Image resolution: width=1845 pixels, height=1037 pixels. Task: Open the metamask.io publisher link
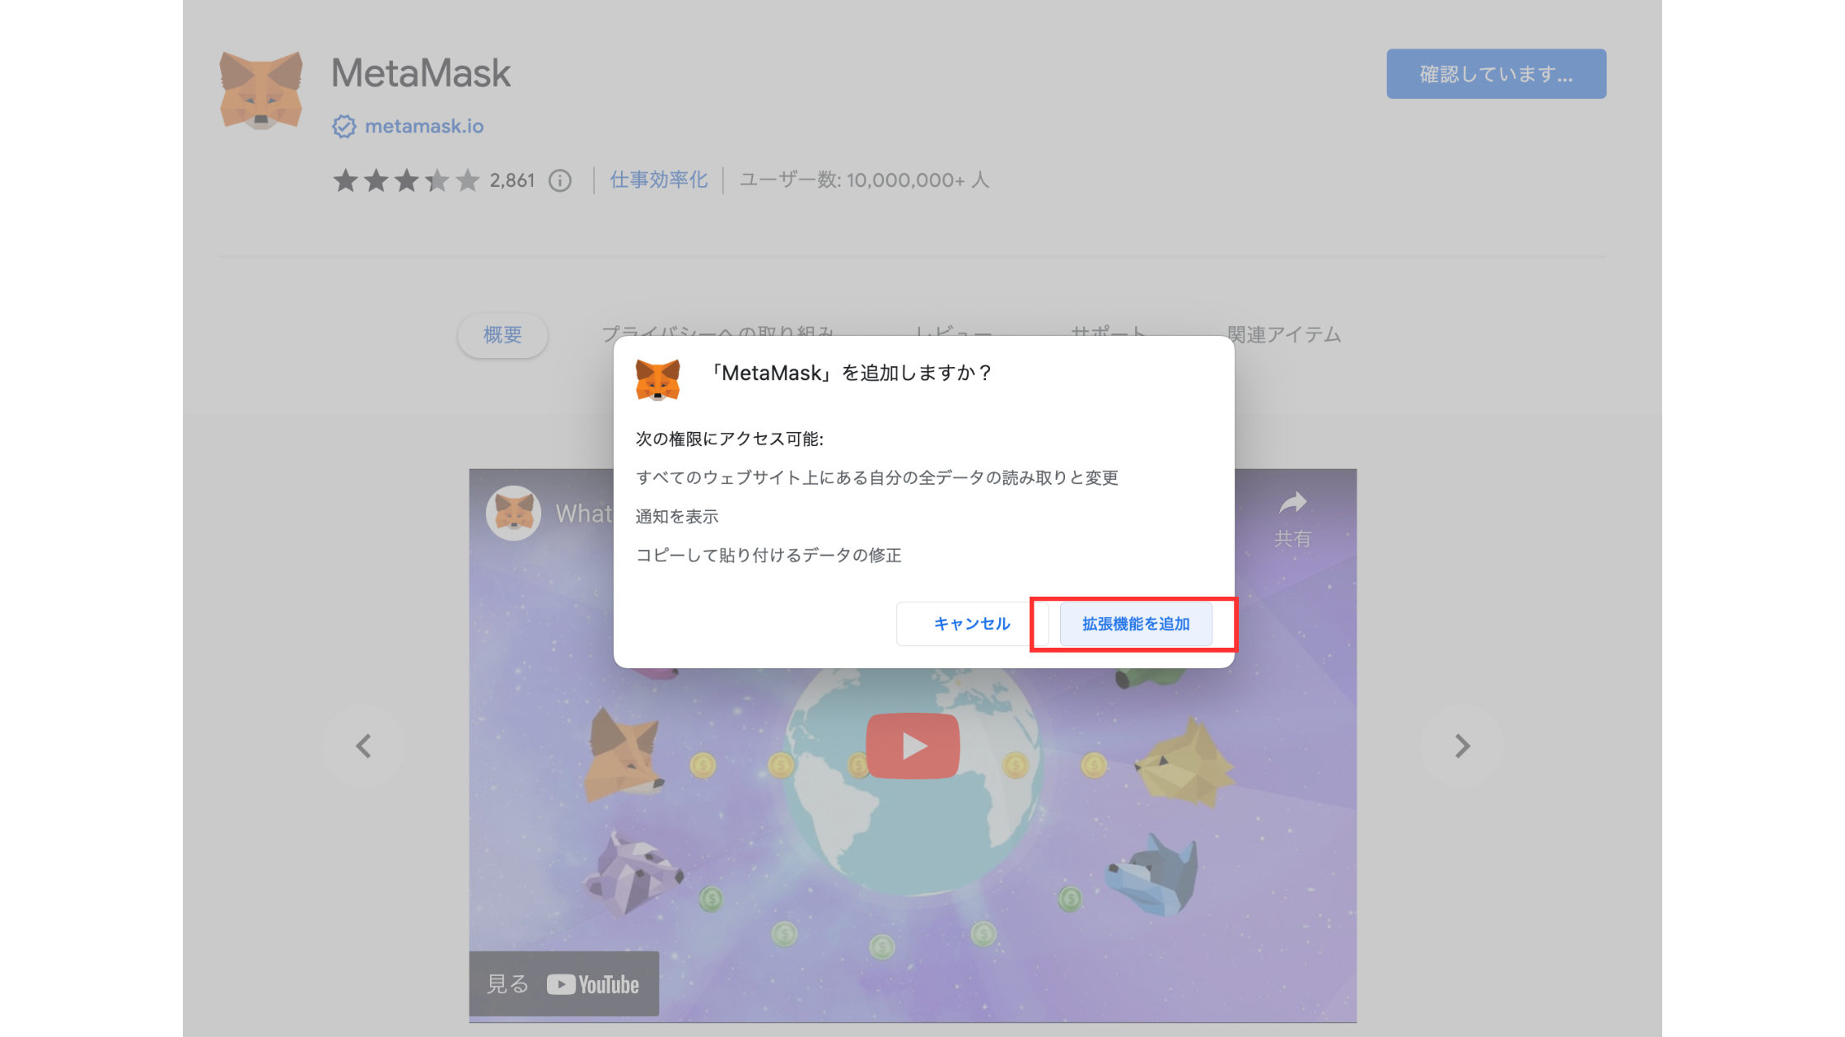[424, 126]
